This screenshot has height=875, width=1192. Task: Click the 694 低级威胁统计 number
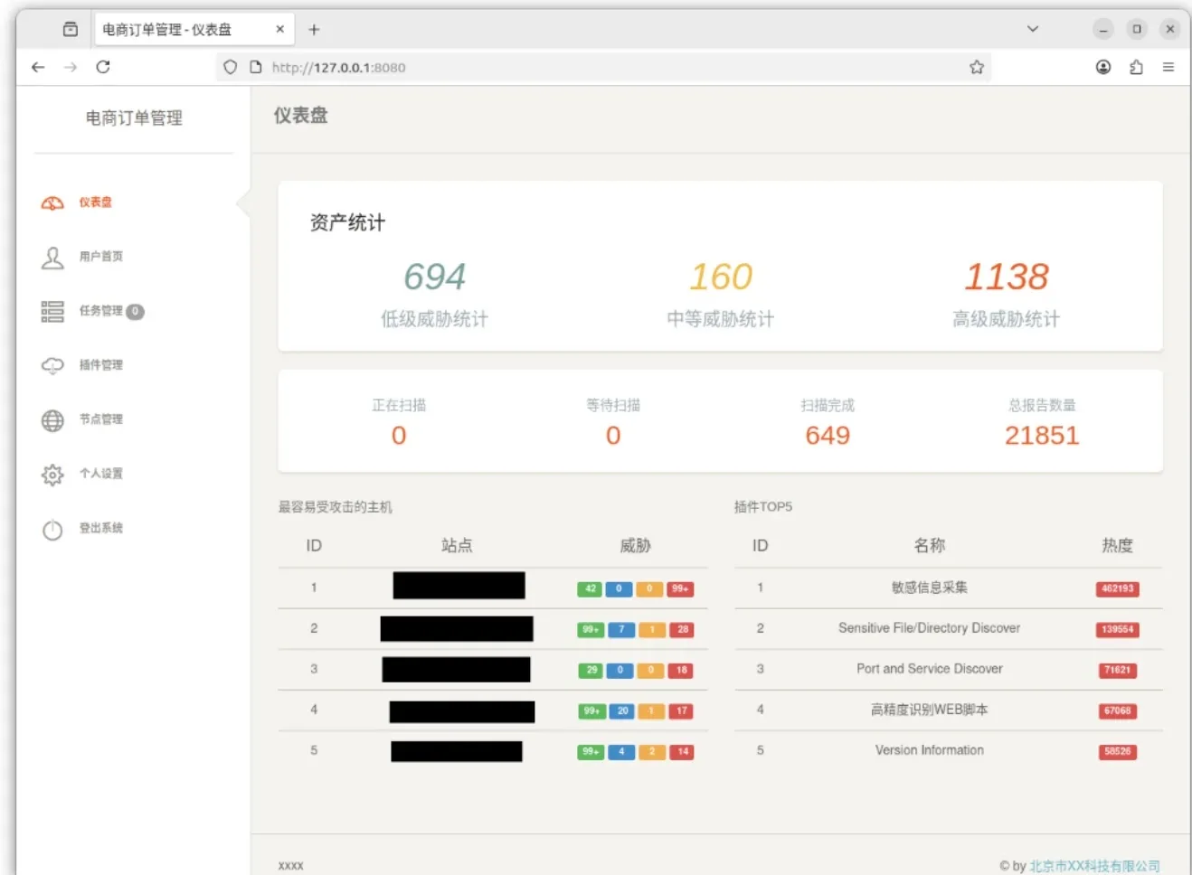point(434,277)
